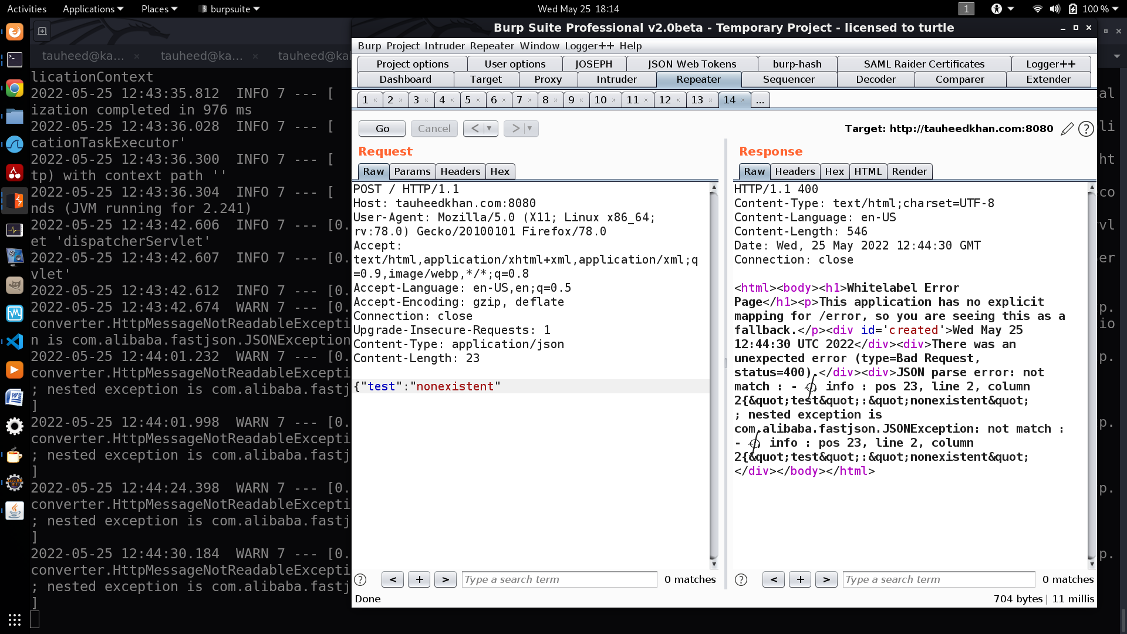This screenshot has width=1127, height=634.
Task: Click response search term field
Action: pos(939,579)
